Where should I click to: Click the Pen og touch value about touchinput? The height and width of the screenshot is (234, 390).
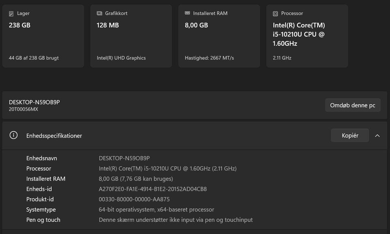click(175, 220)
